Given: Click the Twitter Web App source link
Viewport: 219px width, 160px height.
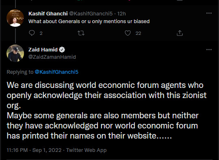Looking at the screenshot, I should (86, 150).
